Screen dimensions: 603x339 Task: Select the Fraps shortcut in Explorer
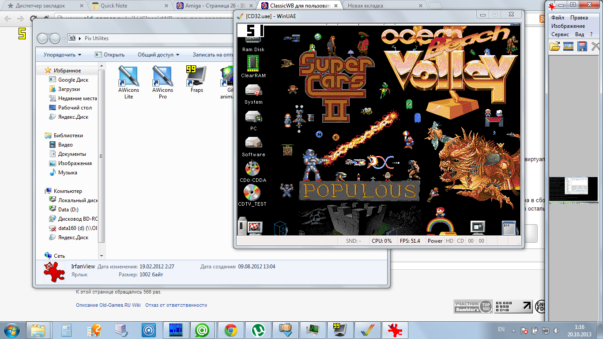pyautogui.click(x=197, y=79)
